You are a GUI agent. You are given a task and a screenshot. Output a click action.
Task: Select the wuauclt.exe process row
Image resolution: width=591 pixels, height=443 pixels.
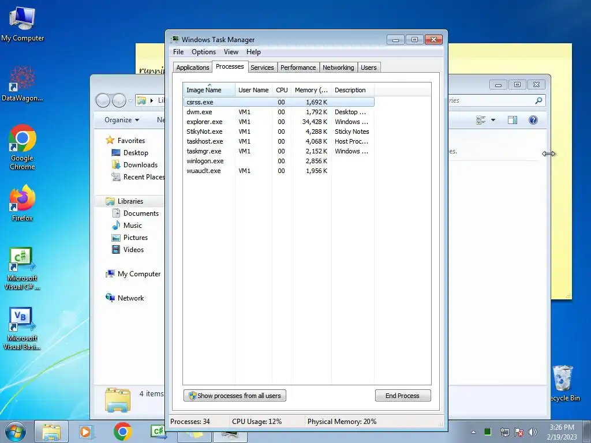pos(279,171)
